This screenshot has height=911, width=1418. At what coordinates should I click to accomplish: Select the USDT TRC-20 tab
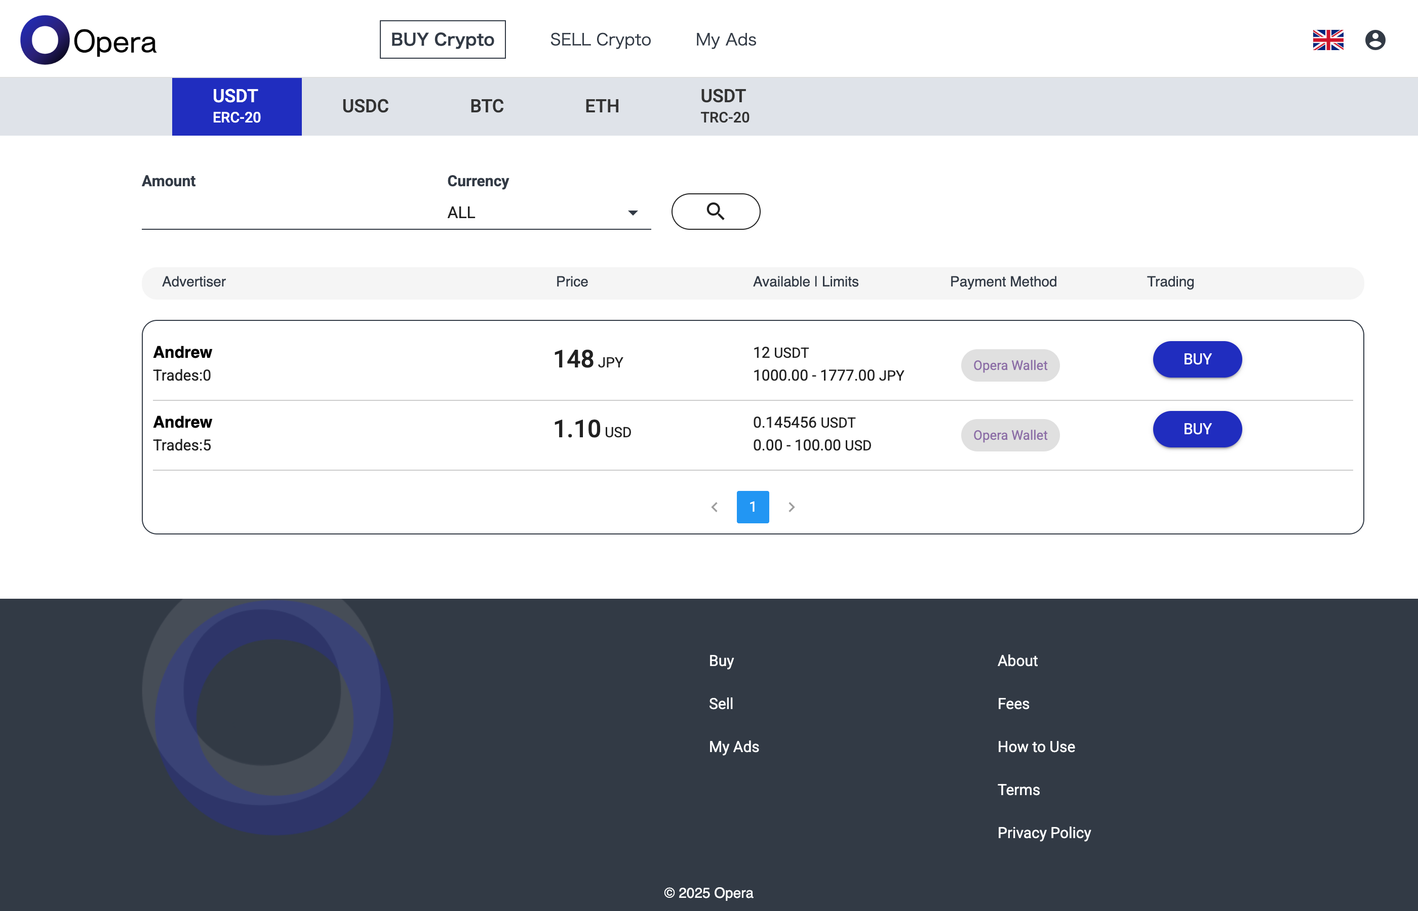coord(724,106)
